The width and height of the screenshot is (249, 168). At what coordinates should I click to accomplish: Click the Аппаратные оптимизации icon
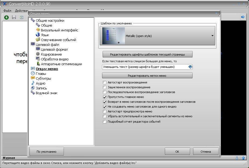(38, 64)
